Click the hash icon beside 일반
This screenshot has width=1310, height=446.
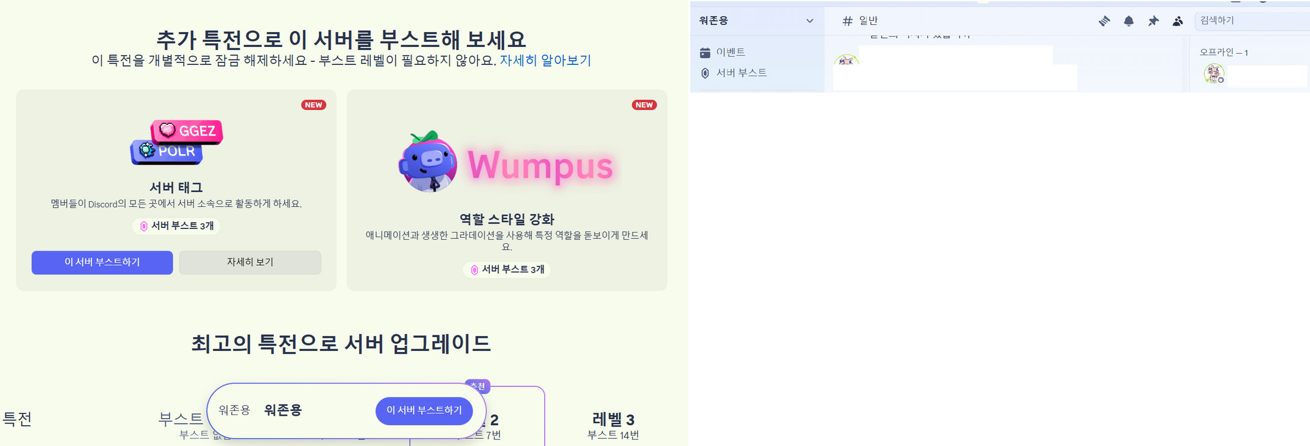pos(847,21)
